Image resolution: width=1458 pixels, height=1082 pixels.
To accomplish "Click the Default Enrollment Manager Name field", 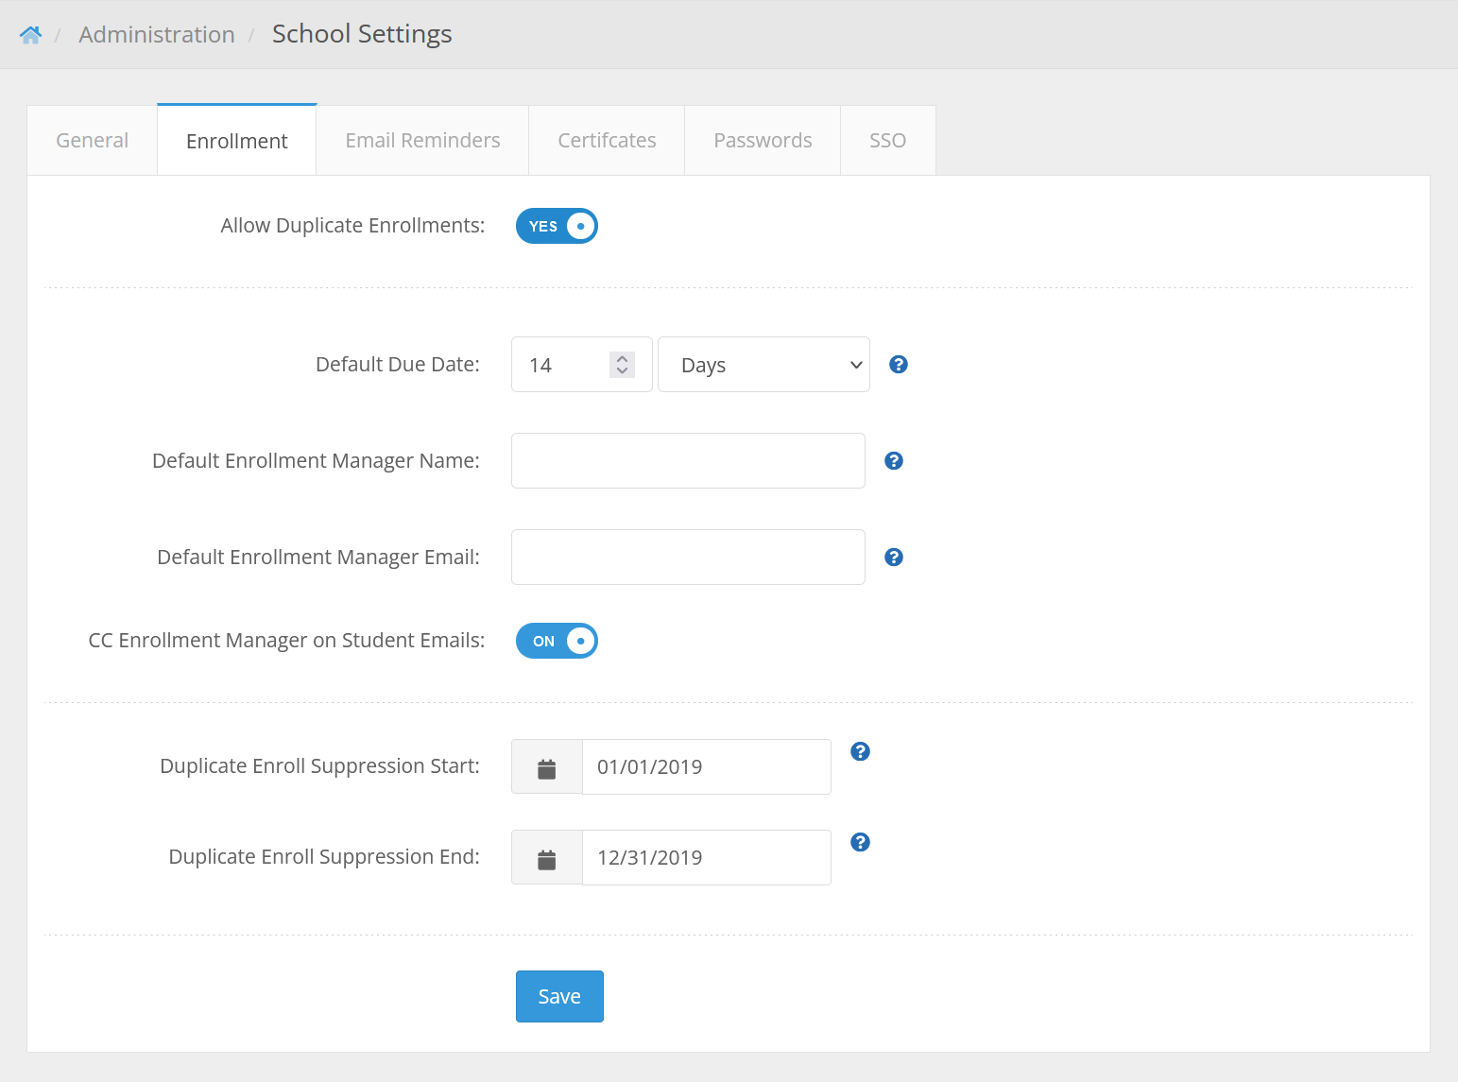I will [688, 461].
